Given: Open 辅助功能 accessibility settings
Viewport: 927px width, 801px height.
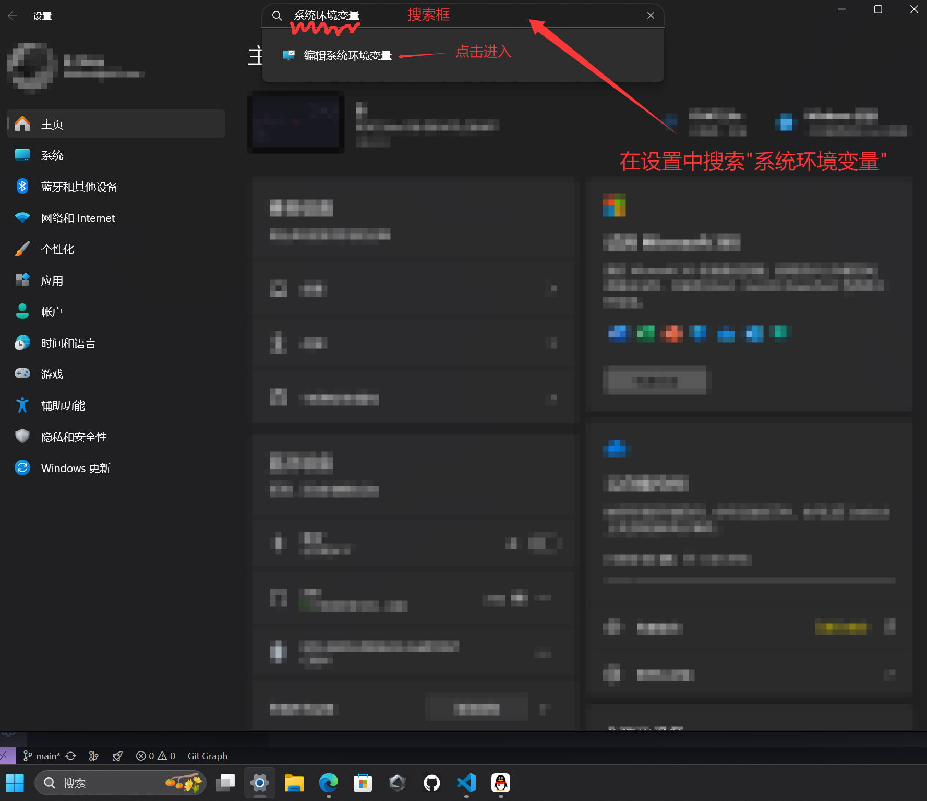Looking at the screenshot, I should click(63, 405).
